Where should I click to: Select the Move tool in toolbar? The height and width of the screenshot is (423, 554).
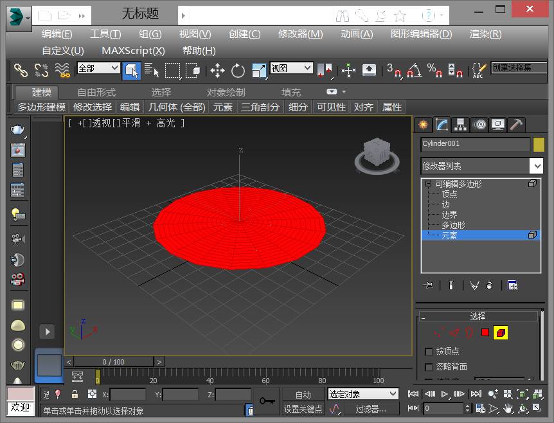(x=217, y=70)
